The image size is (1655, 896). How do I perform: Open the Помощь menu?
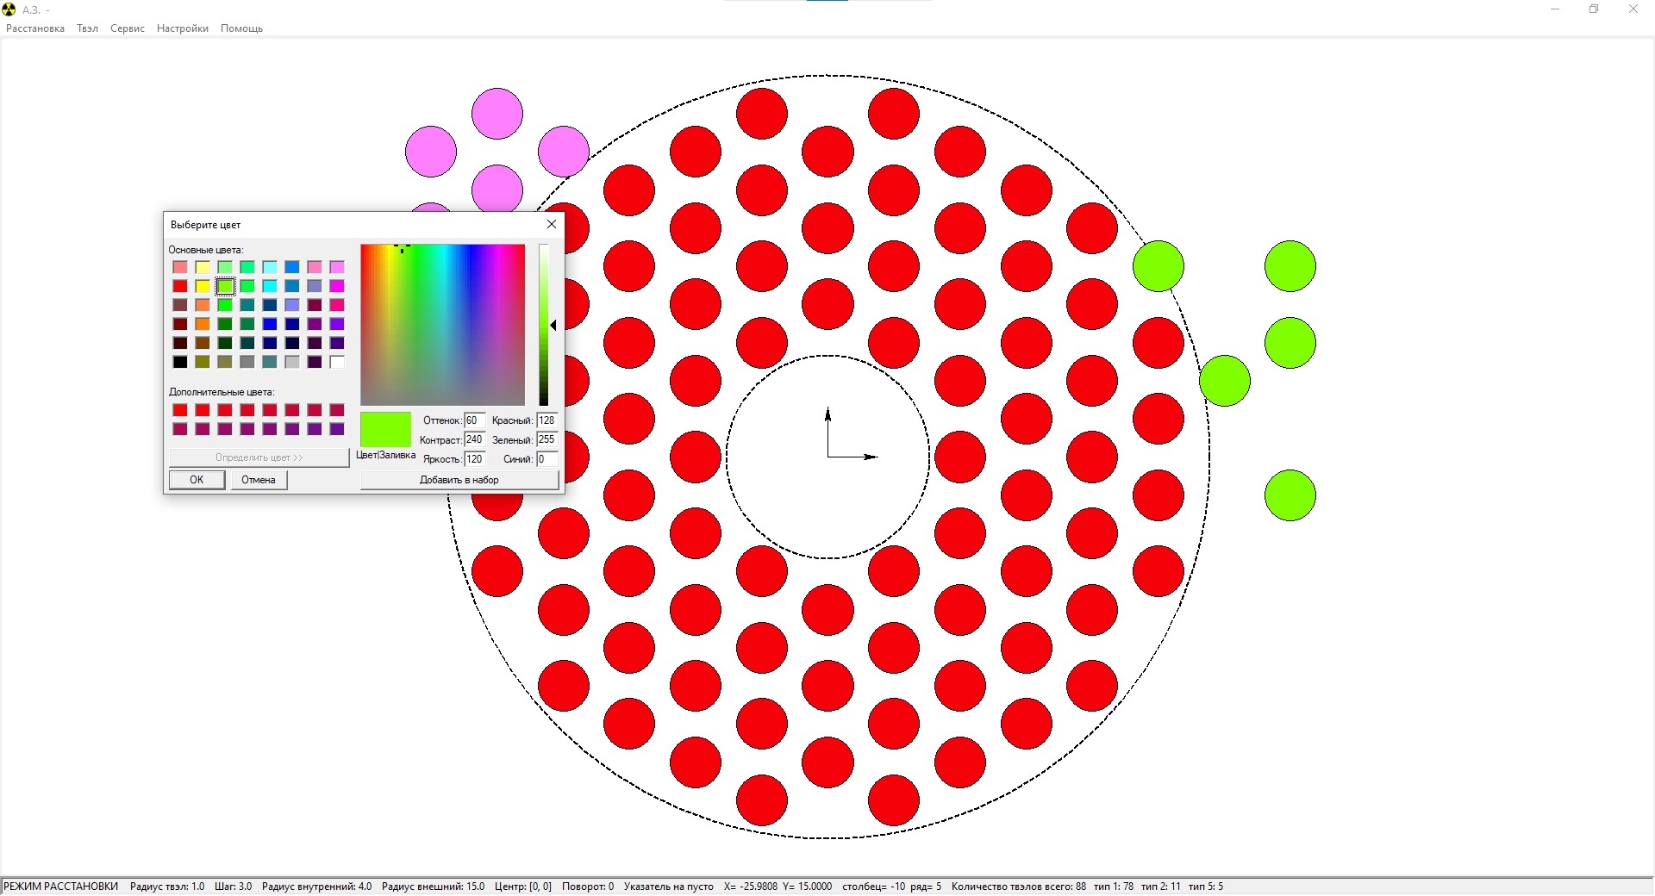pos(241,28)
